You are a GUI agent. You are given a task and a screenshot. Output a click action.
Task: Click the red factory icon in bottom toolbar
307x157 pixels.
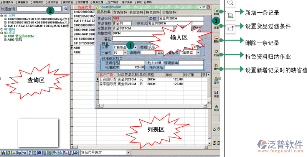[x=14, y=153]
